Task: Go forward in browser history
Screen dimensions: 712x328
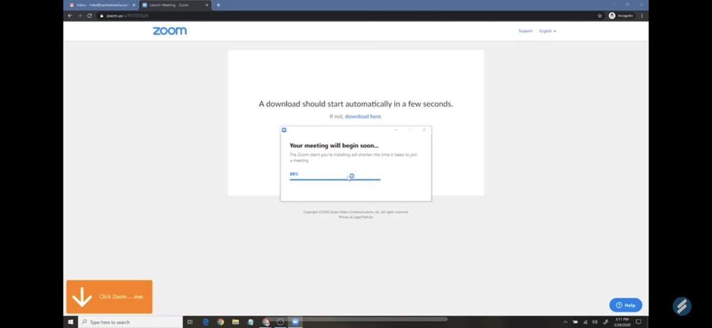Action: click(80, 15)
